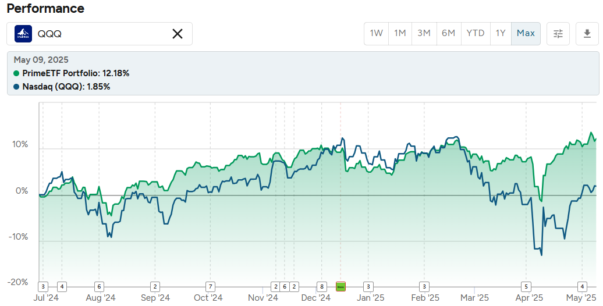Image resolution: width=603 pixels, height=306 pixels.
Task: Click the -10% y-axis label
Action: pos(19,237)
